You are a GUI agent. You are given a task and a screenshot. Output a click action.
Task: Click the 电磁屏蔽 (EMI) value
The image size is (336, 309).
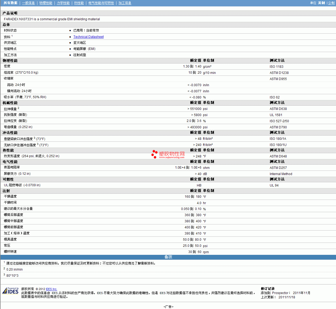[84, 49]
